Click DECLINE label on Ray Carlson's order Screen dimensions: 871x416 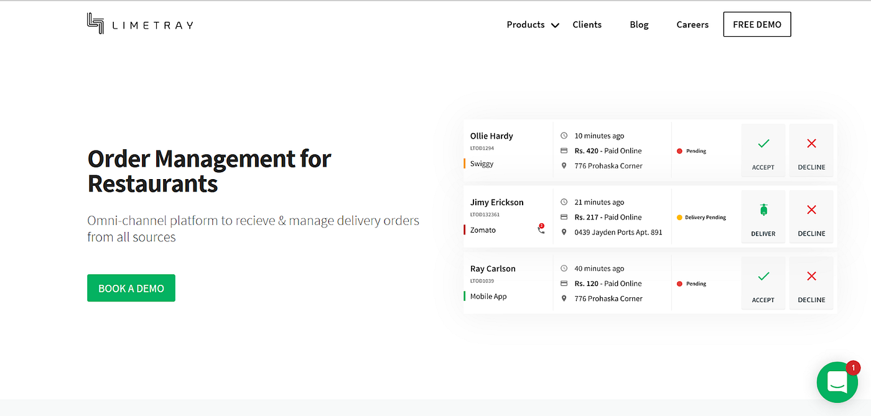[811, 300]
